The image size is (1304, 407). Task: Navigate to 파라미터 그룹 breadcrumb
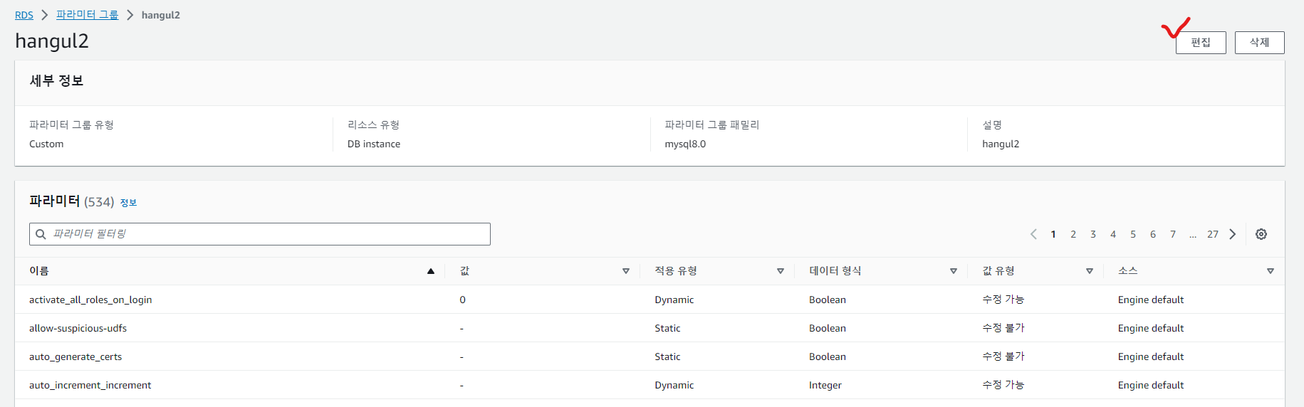87,15
